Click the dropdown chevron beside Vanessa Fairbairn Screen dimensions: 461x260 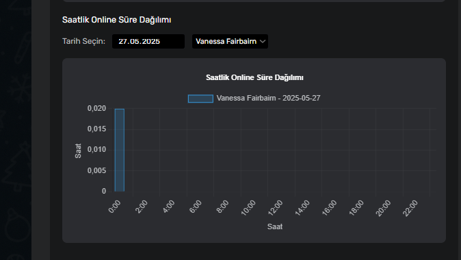[x=263, y=42]
